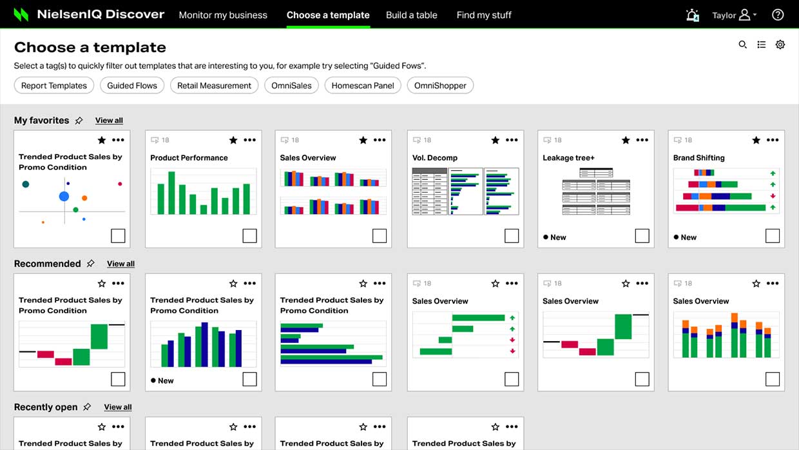Filter by the OmniShopper tag
This screenshot has height=450, width=799.
[x=440, y=85]
